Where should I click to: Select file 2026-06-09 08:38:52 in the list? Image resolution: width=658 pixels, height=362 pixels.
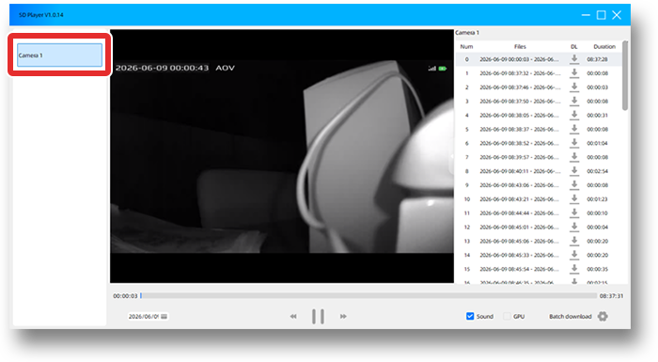[519, 143]
